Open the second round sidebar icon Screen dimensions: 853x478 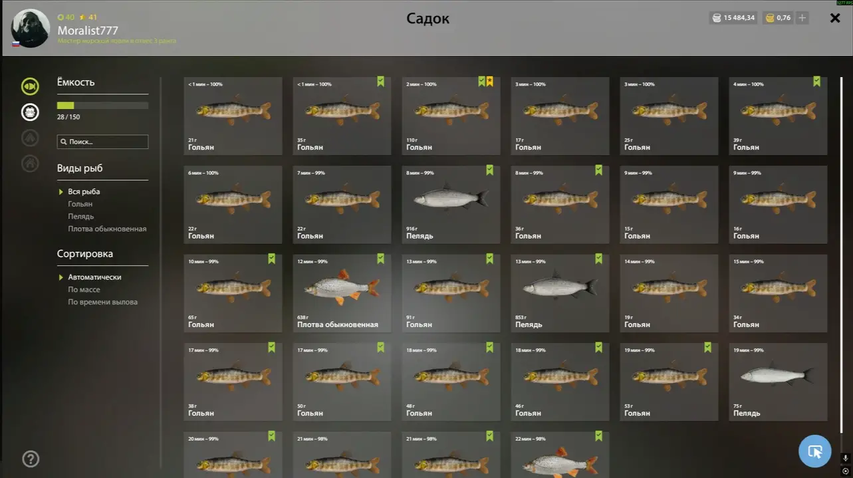point(30,112)
